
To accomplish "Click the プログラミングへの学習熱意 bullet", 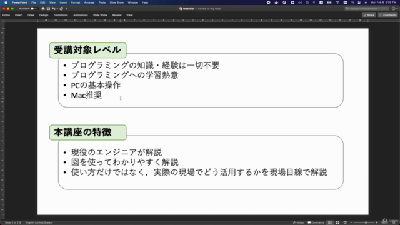I will click(x=125, y=75).
